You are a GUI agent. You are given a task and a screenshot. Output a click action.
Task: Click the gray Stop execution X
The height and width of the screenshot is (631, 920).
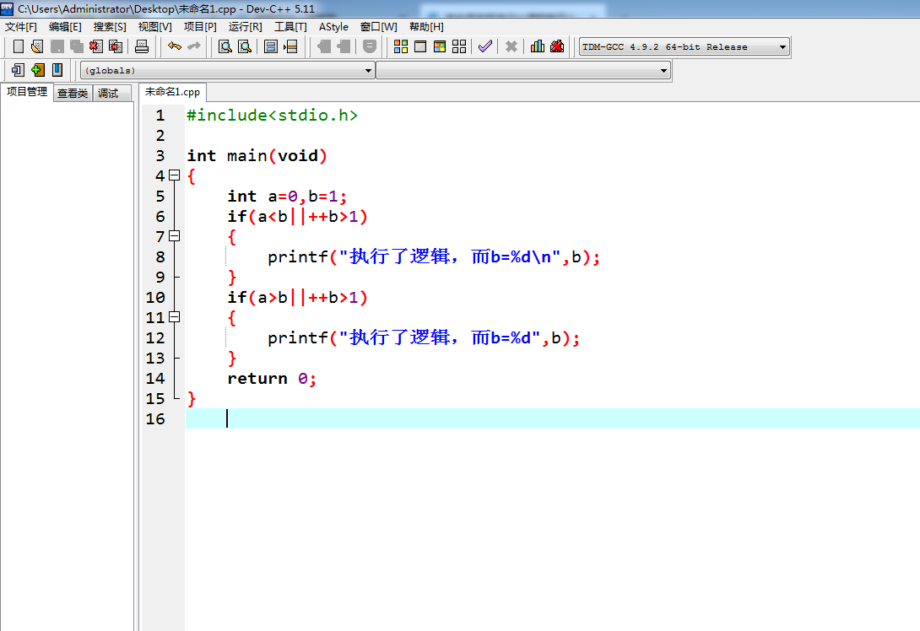point(511,46)
